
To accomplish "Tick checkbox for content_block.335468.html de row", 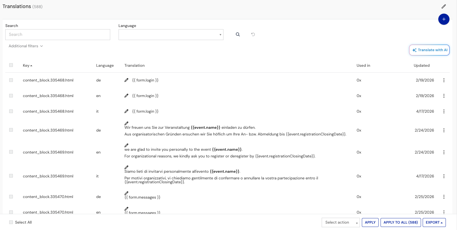I will click(x=11, y=80).
